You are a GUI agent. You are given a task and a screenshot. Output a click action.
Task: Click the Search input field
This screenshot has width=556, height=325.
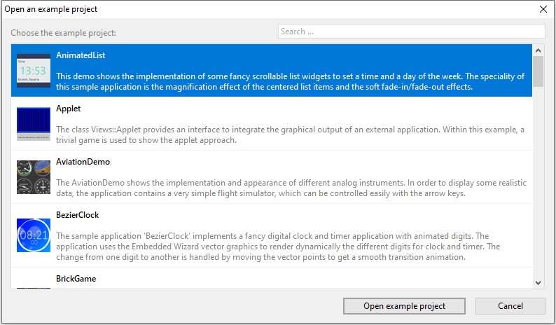[411, 32]
